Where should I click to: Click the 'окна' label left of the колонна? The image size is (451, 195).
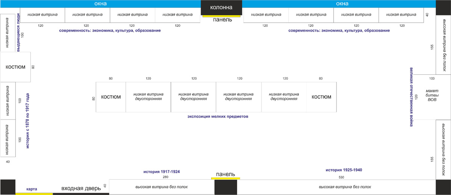point(100,3)
